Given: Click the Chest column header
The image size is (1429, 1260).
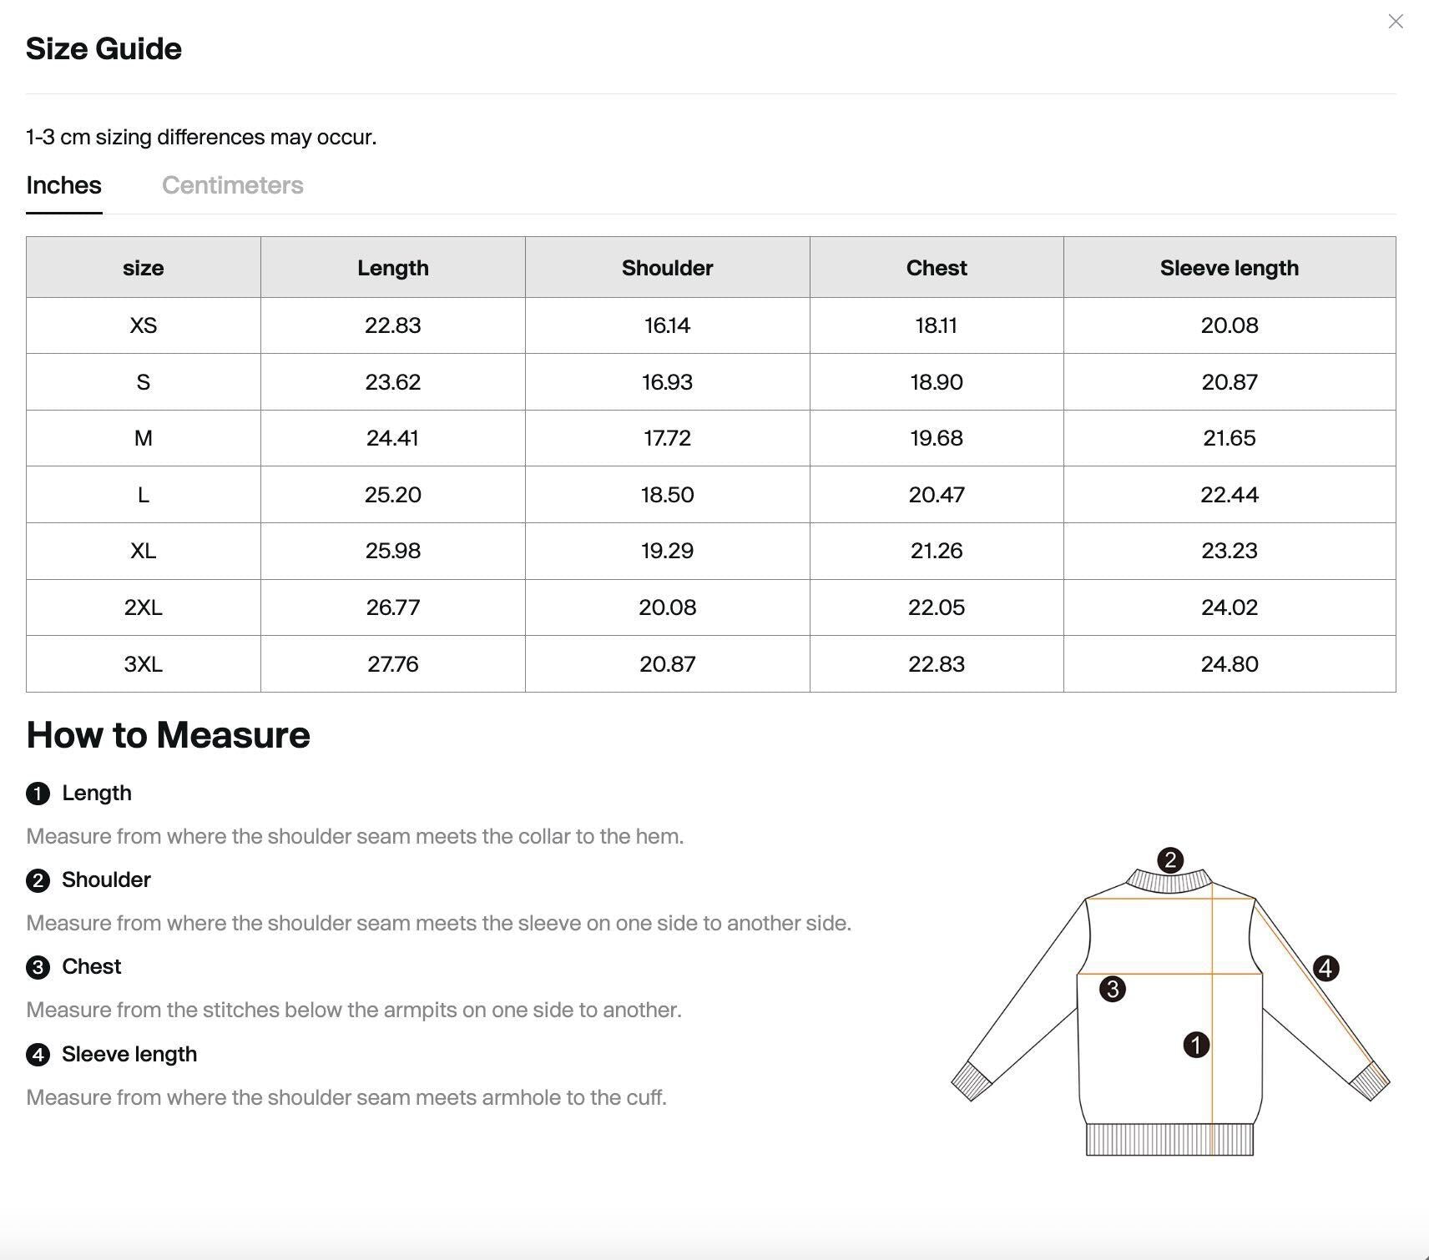Looking at the screenshot, I should pyautogui.click(x=936, y=268).
